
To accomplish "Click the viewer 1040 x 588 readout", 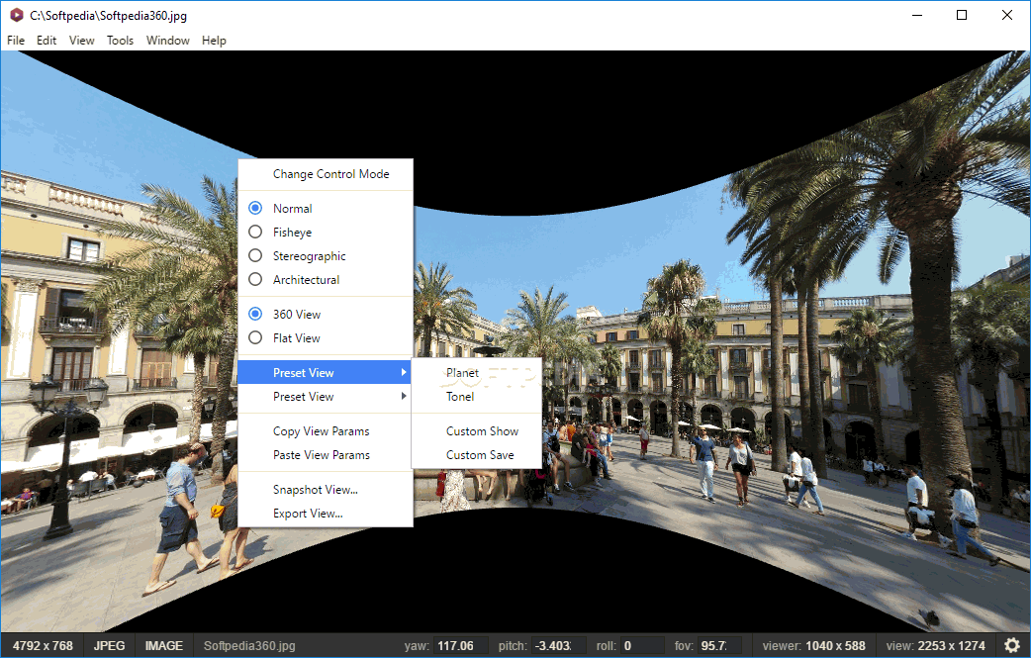I will [x=814, y=645].
